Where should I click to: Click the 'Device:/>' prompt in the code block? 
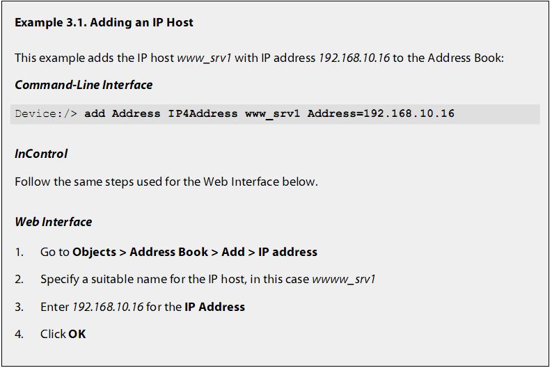(46, 113)
